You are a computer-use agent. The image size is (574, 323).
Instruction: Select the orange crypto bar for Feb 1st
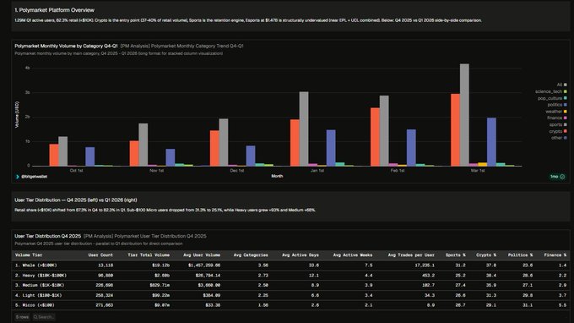(x=375, y=137)
